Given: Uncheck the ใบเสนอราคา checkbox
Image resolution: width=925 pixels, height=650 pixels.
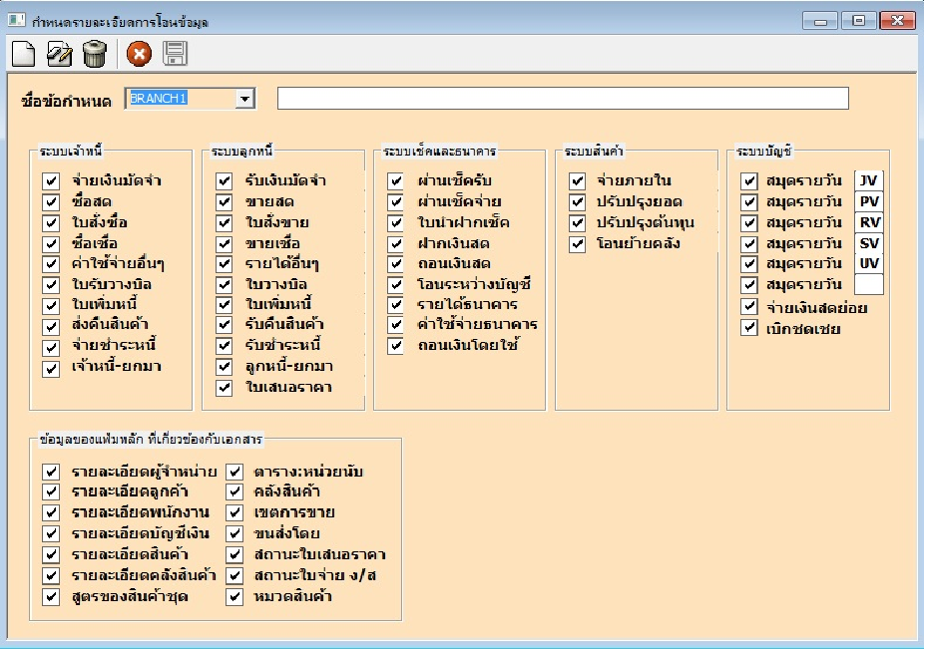Looking at the screenshot, I should pos(225,387).
